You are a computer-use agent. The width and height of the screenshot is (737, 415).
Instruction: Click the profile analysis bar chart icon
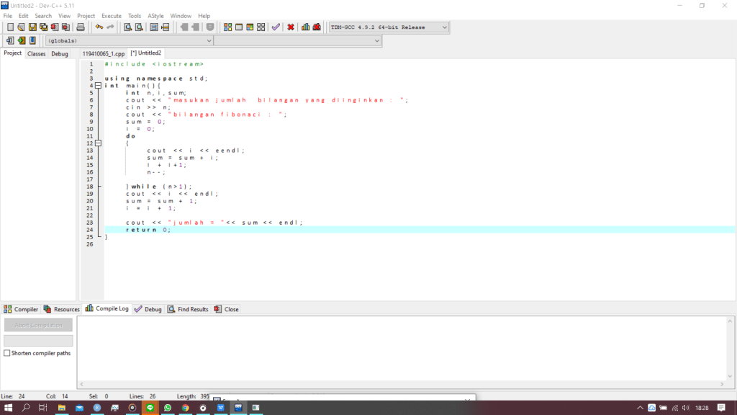306,27
